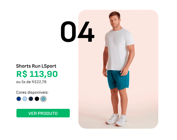This screenshot has width=177, height=140.
Task: Select the royal blue color swatch
Action: [x=19, y=99]
